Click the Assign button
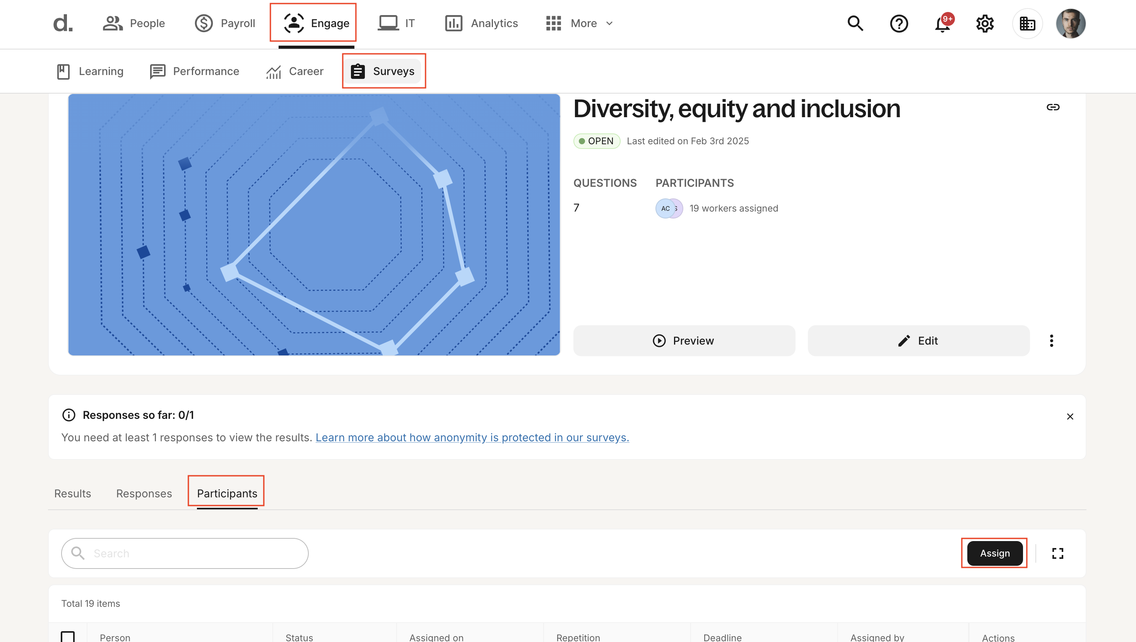The image size is (1136, 642). click(995, 553)
